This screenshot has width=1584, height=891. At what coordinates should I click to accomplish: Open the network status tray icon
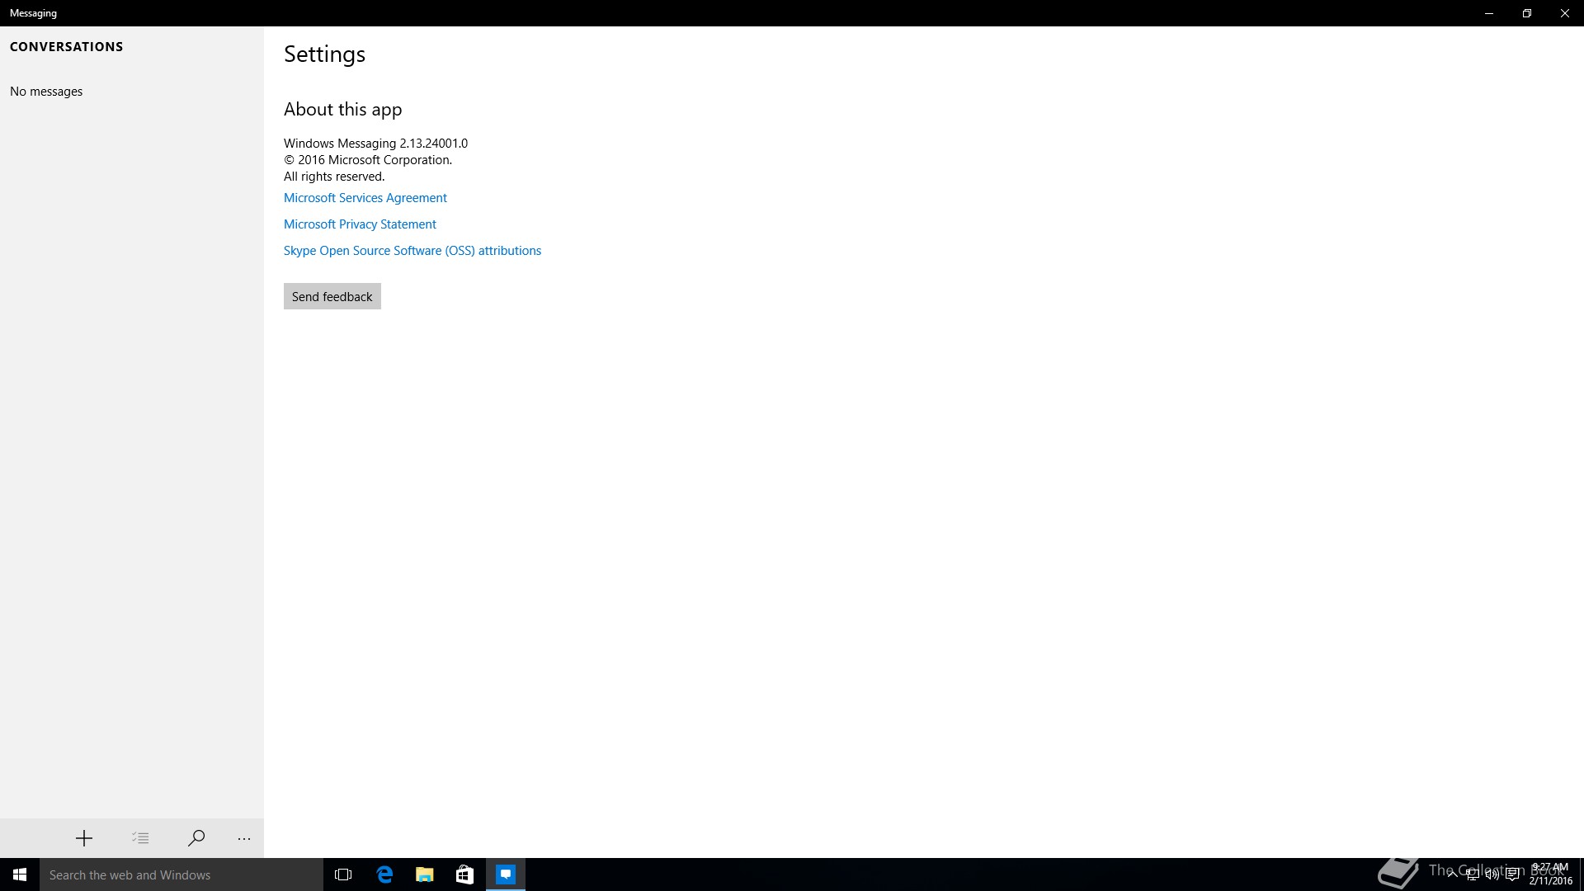(1472, 874)
